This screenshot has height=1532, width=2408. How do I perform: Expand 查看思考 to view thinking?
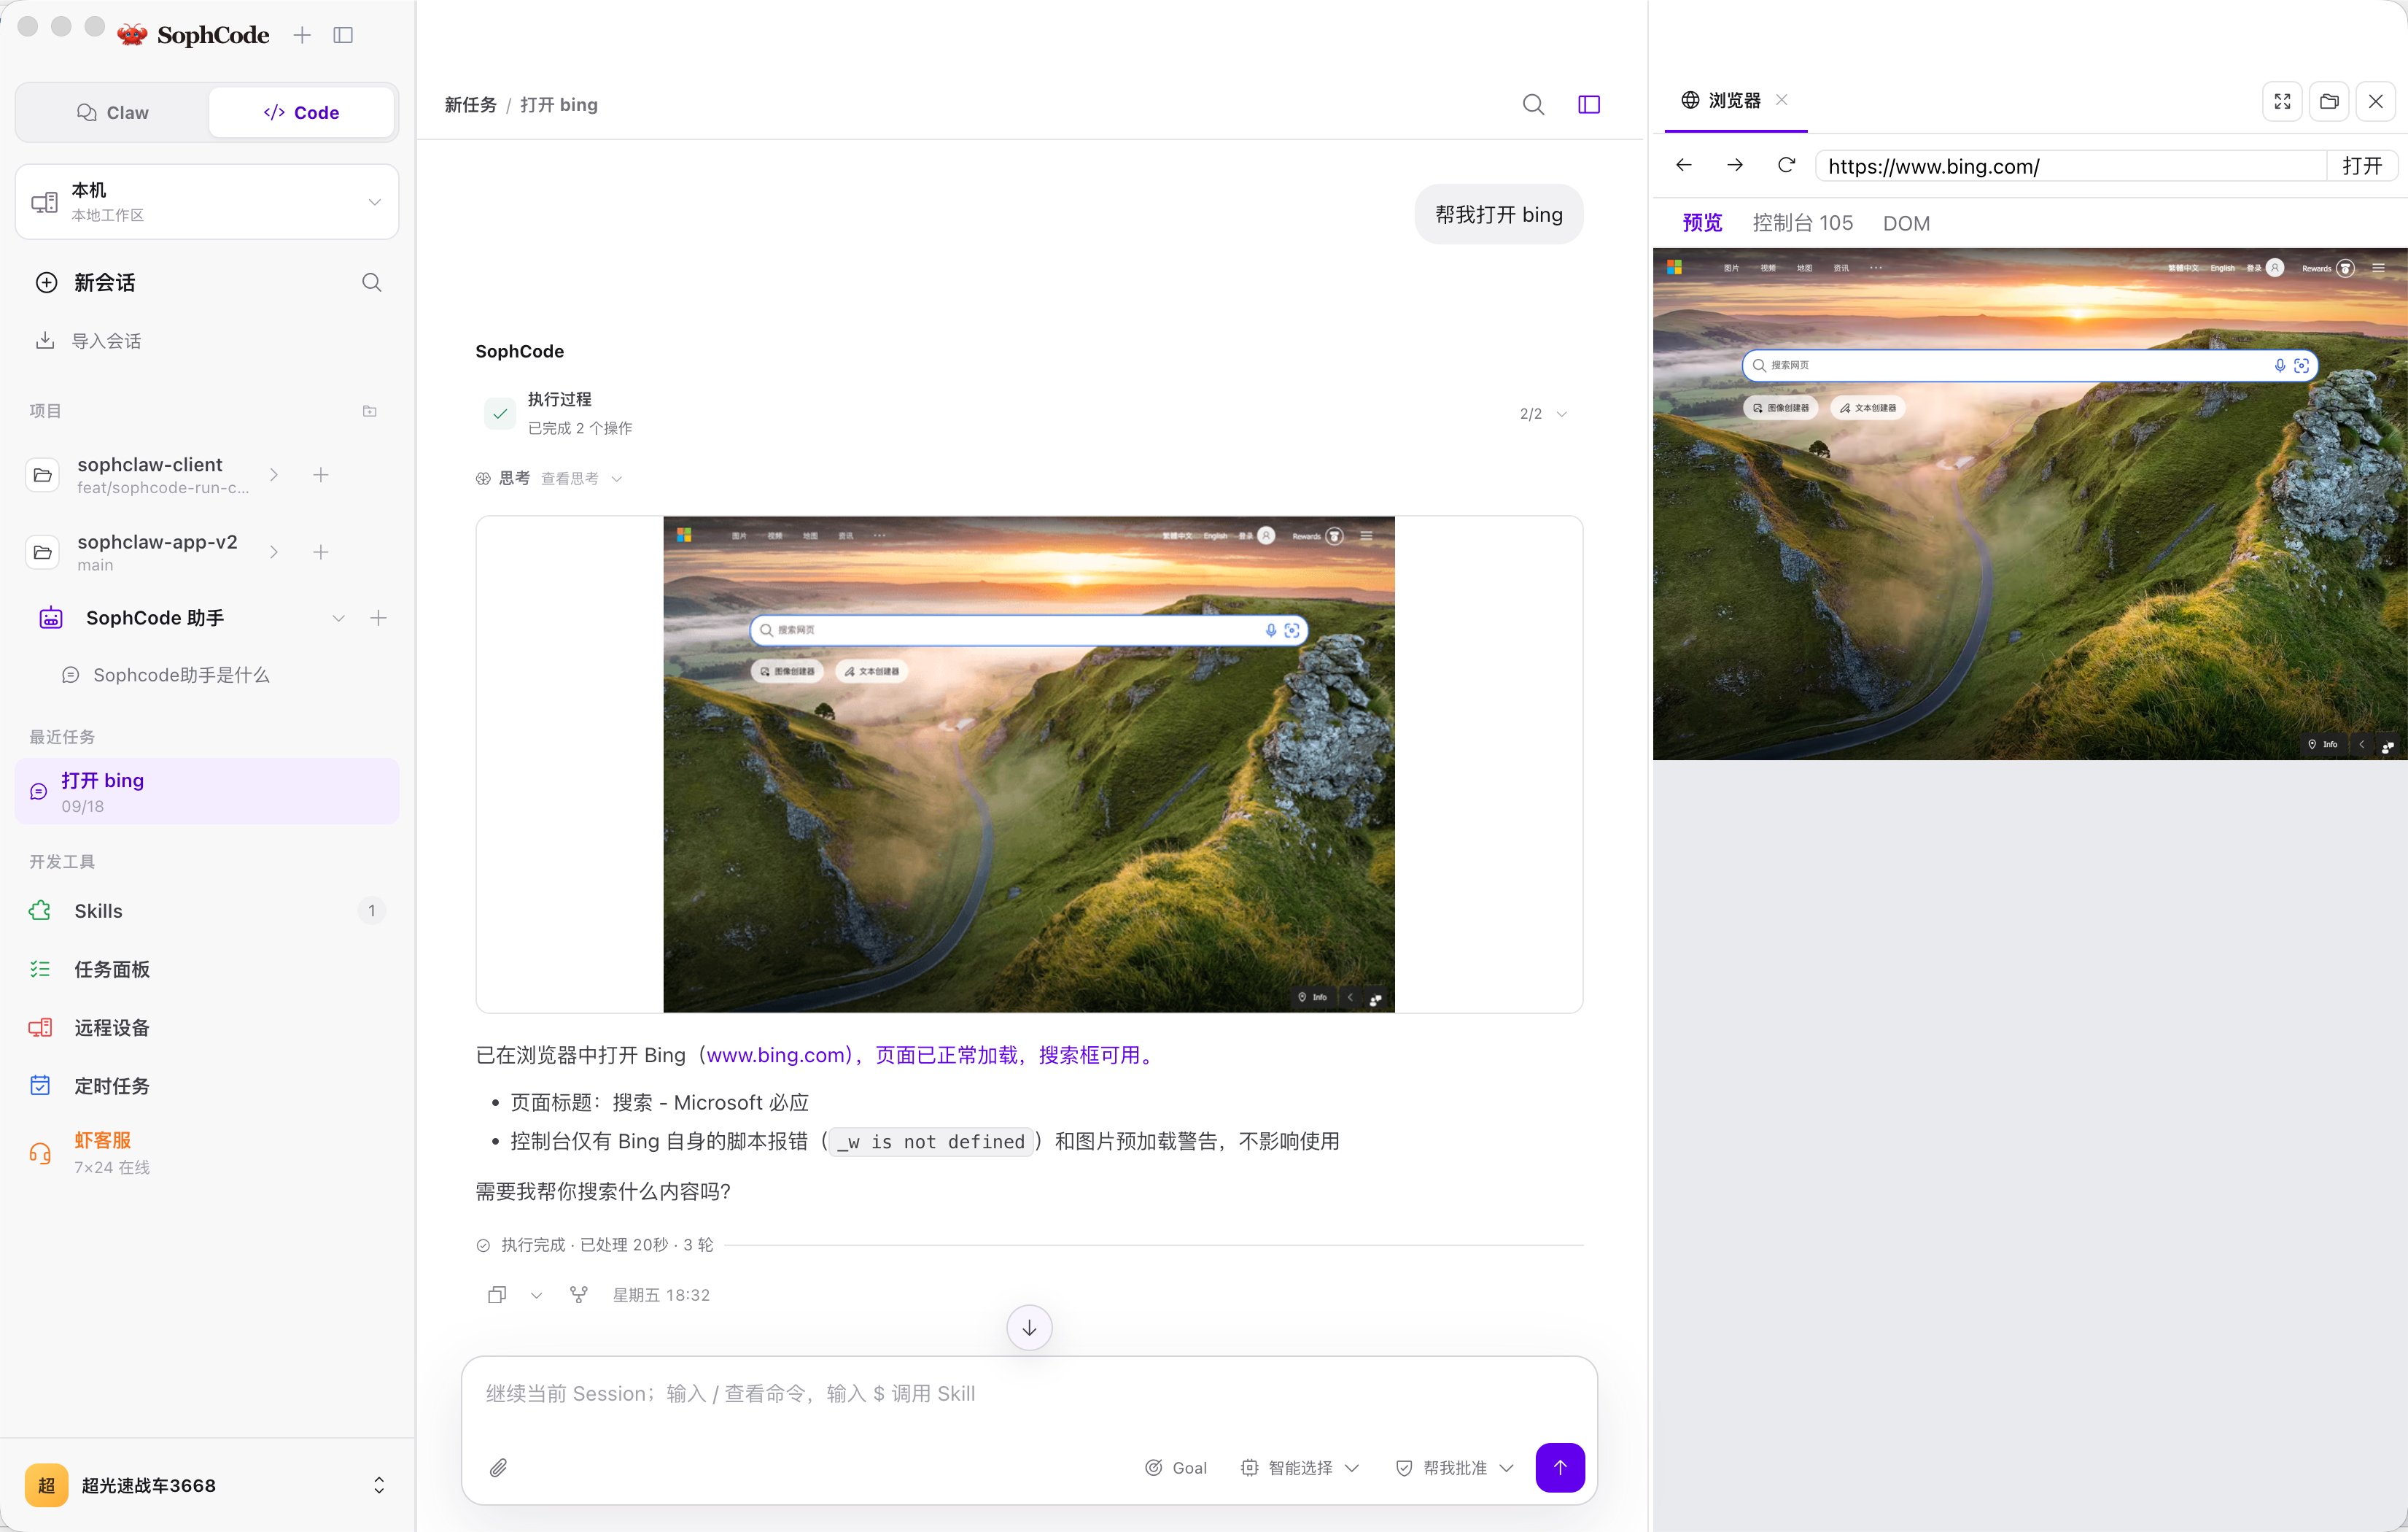(x=581, y=479)
